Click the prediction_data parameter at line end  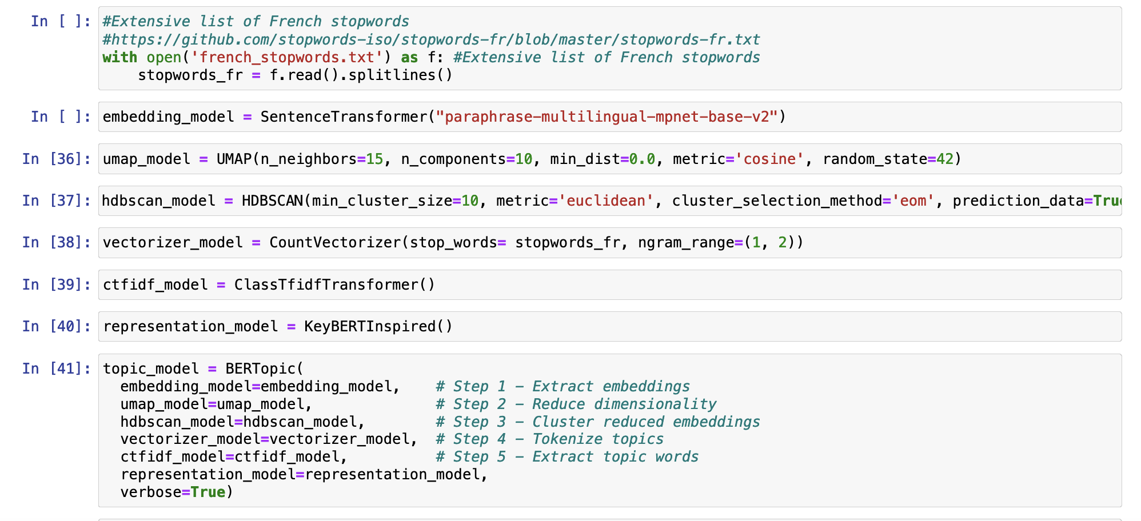[x=1037, y=201]
